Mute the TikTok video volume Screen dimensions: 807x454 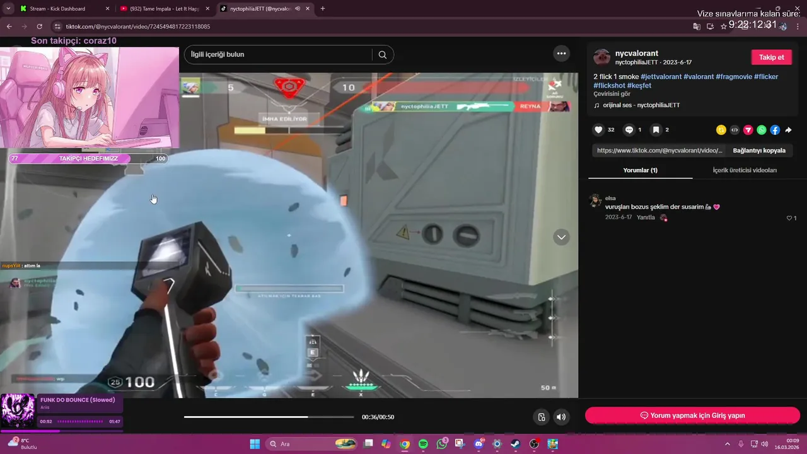[x=561, y=417]
